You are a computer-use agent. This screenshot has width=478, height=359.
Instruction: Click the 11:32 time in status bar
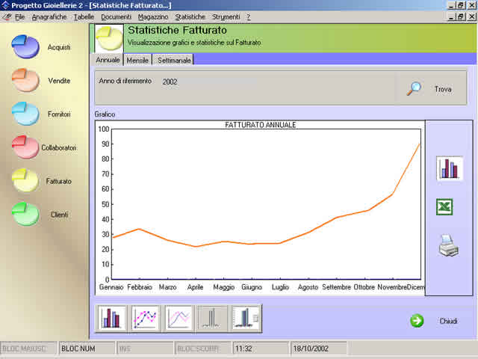243,349
